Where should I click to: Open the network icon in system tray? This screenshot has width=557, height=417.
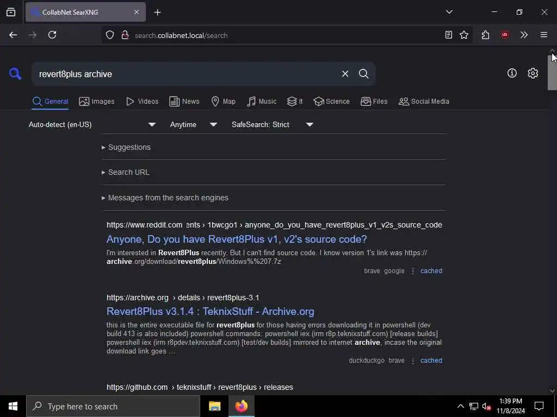click(474, 406)
